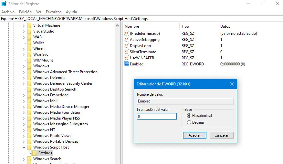Collapse the Windows Script Host key

(x=24, y=147)
